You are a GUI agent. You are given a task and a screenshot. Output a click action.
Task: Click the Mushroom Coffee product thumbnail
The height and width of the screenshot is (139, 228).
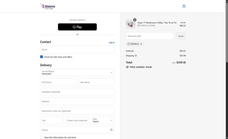pyautogui.click(x=131, y=24)
